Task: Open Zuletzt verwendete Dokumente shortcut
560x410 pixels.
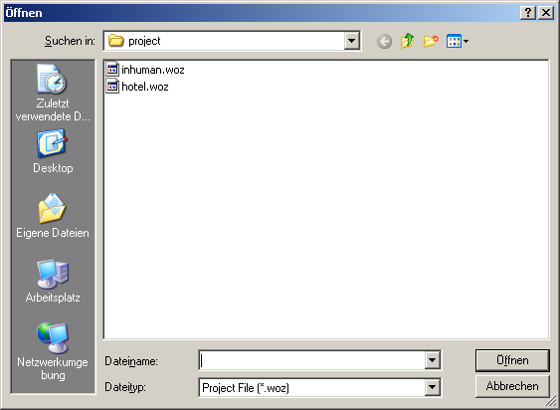Action: pos(53,93)
